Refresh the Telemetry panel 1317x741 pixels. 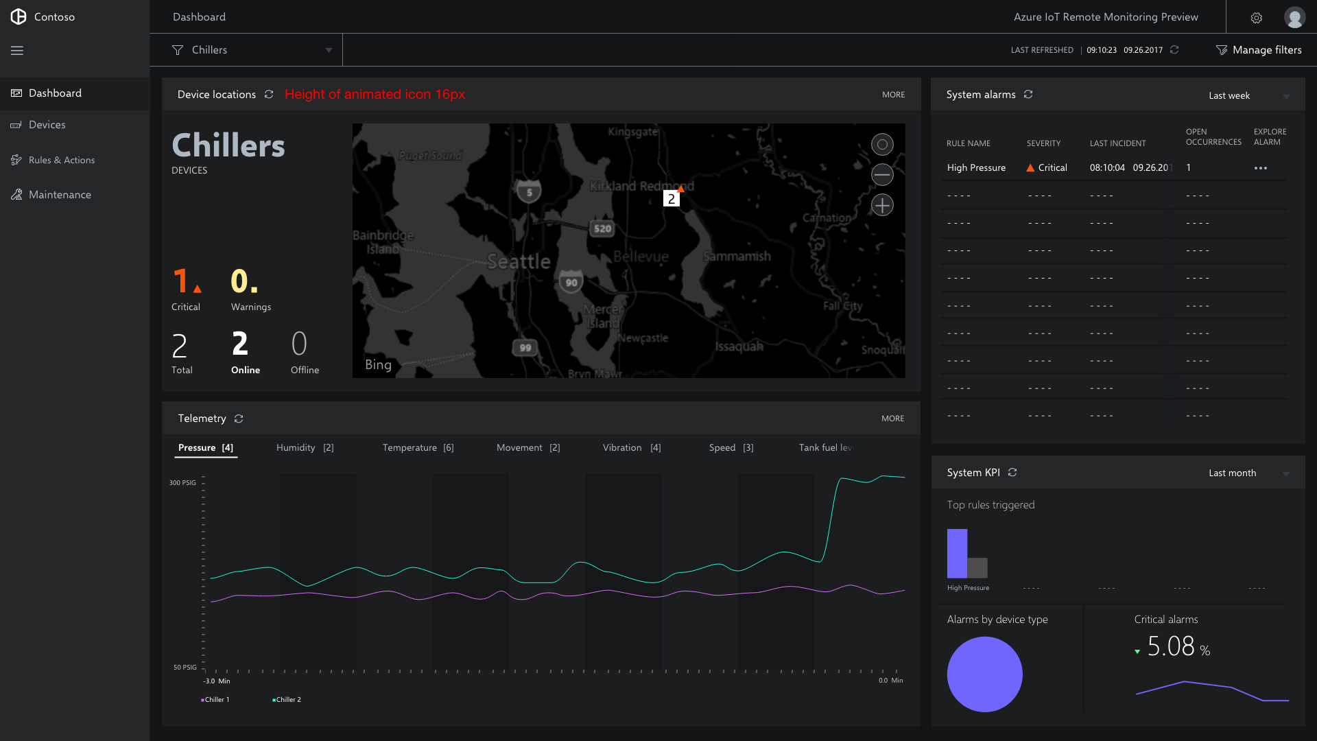(x=239, y=419)
